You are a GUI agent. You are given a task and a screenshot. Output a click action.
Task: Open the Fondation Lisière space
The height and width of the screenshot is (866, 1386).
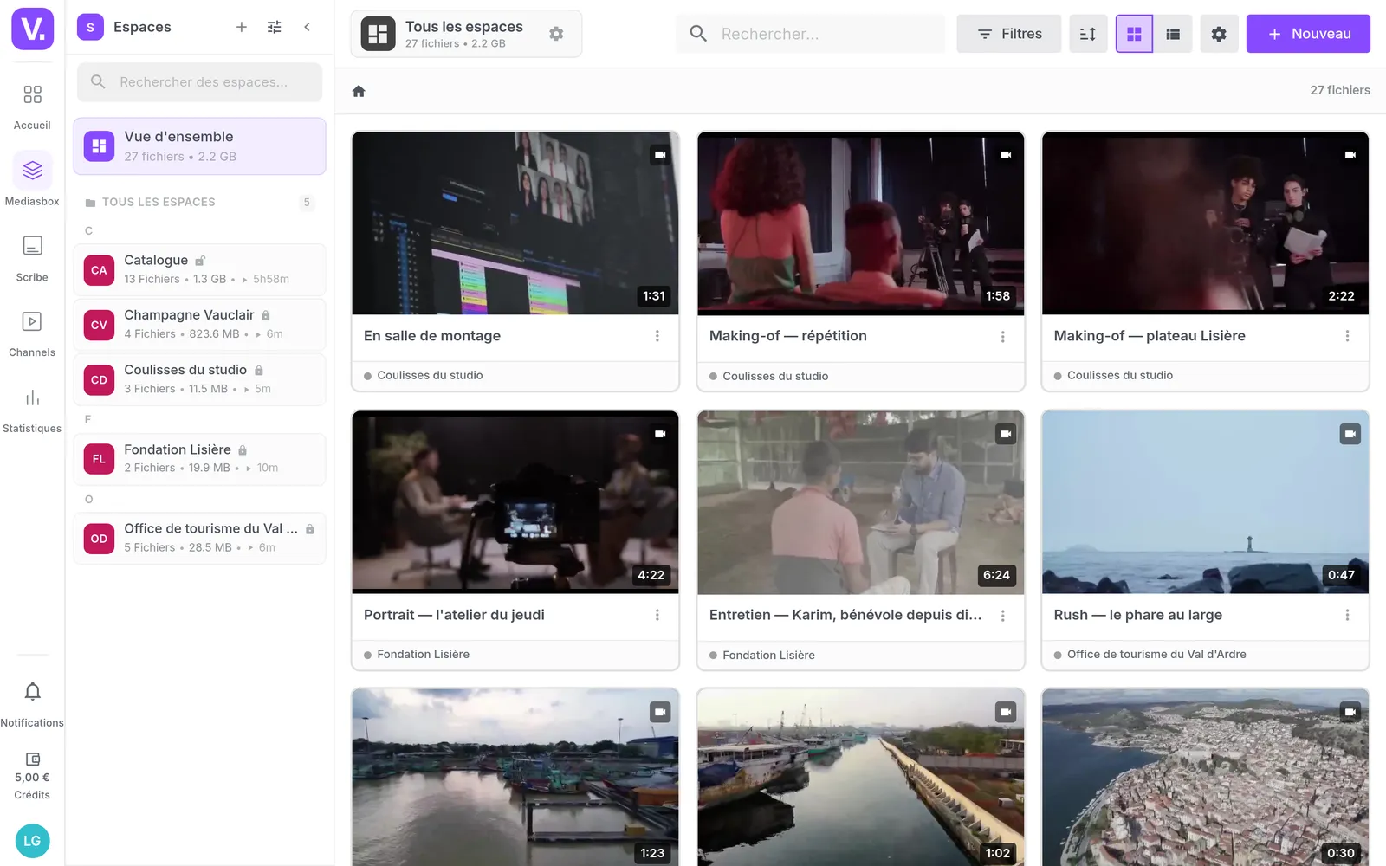point(199,458)
